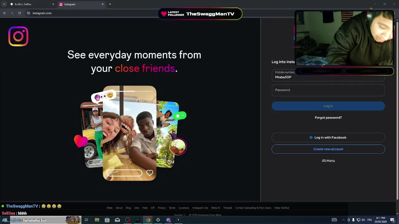Open the Jobs footer link

point(137,208)
